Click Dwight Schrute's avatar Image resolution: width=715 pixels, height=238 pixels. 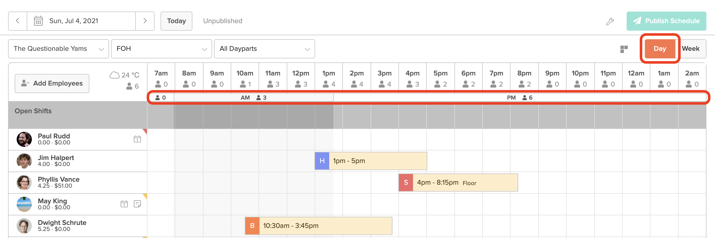coord(24,225)
